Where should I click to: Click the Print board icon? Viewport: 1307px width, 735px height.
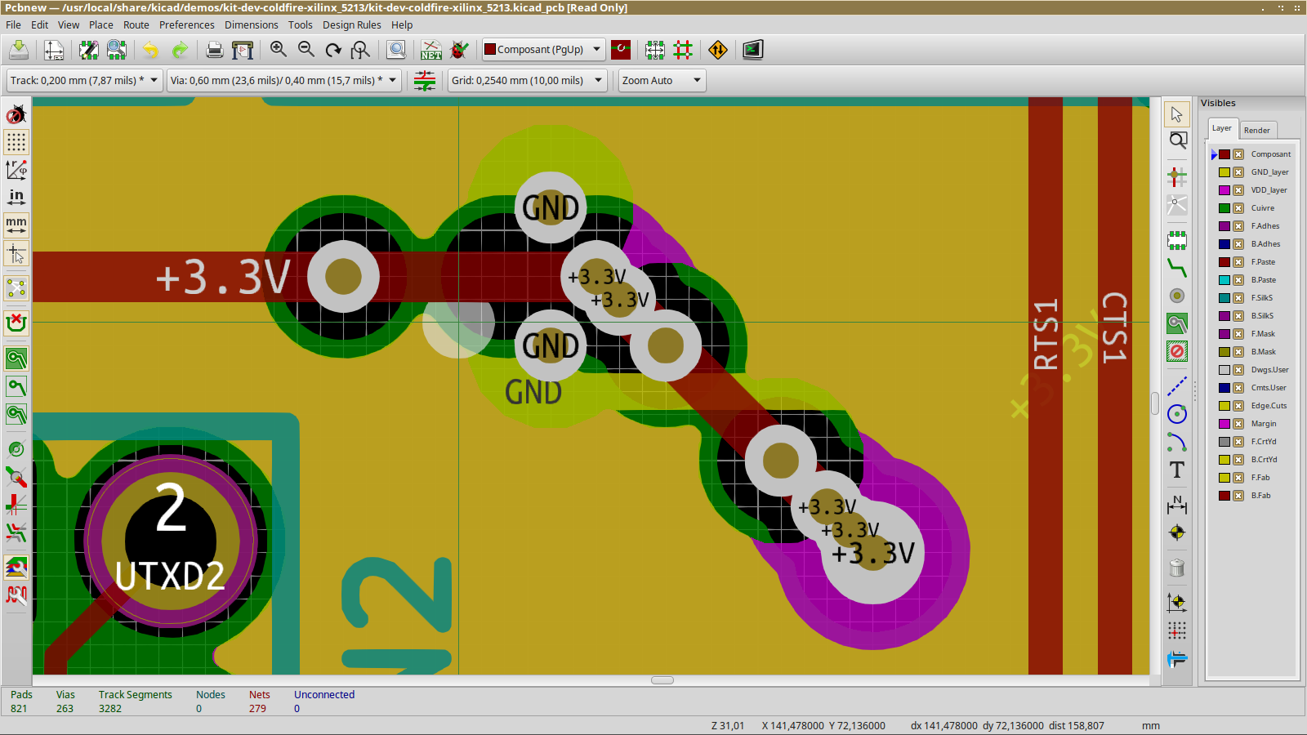tap(214, 50)
